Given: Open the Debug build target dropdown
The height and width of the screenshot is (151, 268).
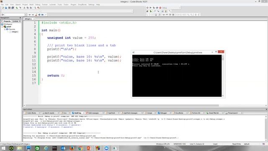Looking at the screenshot, I should pos(180,8).
